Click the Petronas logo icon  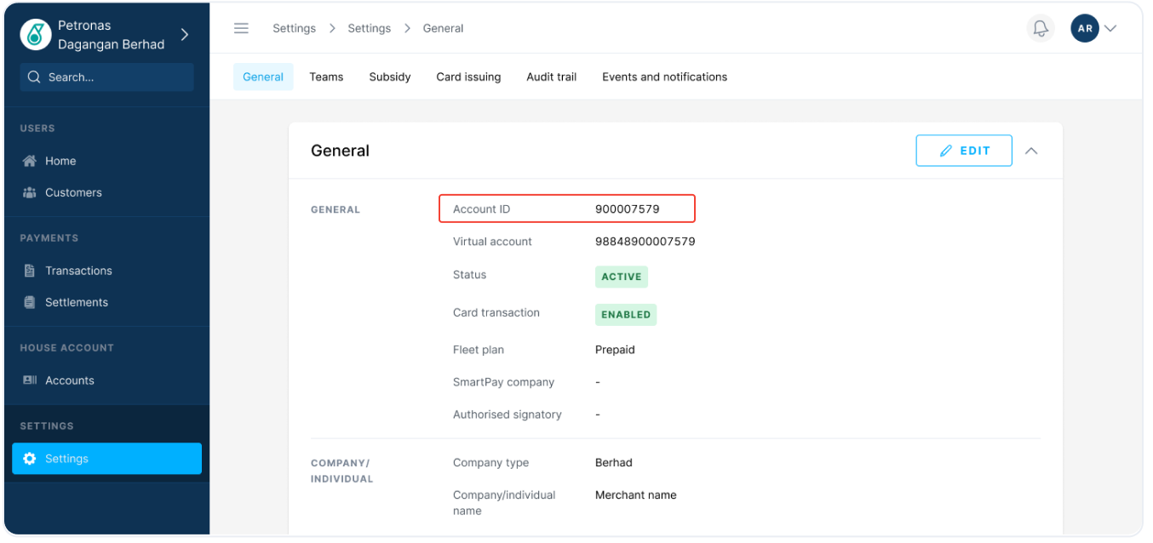point(35,34)
